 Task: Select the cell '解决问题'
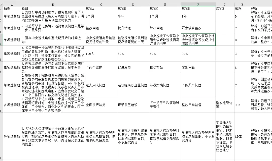click(165, 28)
